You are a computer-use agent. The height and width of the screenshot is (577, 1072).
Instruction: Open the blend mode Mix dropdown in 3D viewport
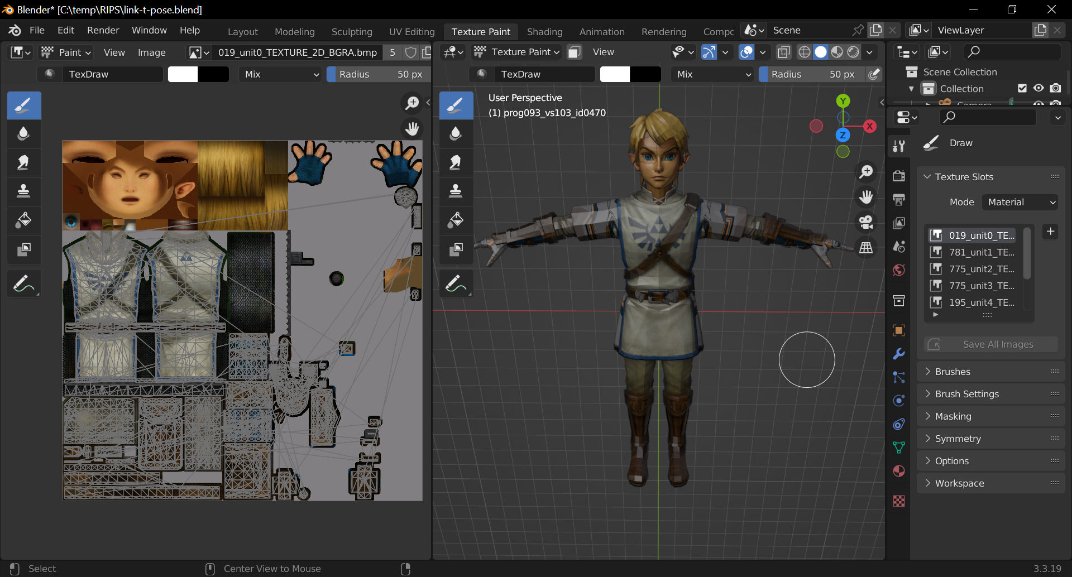pos(713,74)
